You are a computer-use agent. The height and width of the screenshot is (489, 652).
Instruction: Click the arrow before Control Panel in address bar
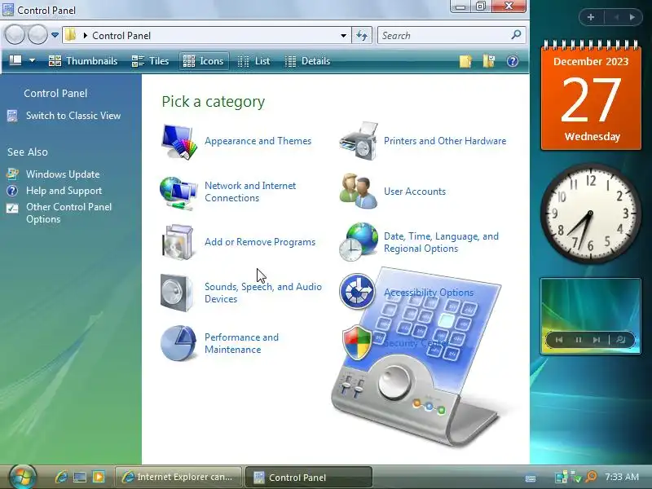pyautogui.click(x=85, y=36)
